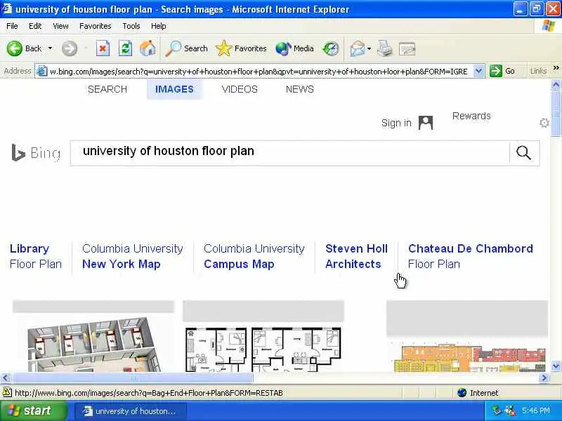The image size is (562, 421).
Task: Click the green Go button
Action: click(502, 71)
